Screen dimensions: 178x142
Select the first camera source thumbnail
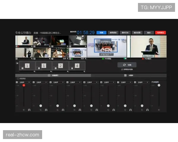[24, 41]
